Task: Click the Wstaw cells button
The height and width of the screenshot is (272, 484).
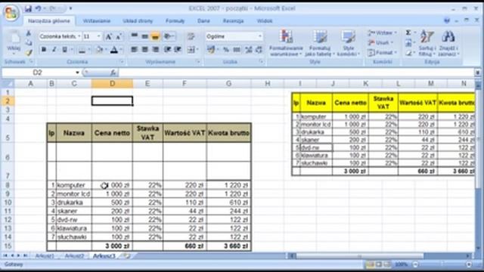Action: tap(382, 33)
